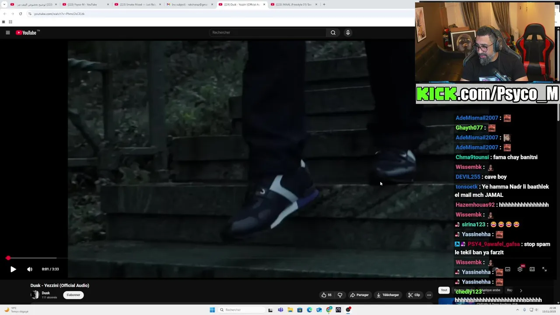This screenshot has width=560, height=315.
Task: Go back with browser back arrow
Action: pyautogui.click(x=4, y=14)
